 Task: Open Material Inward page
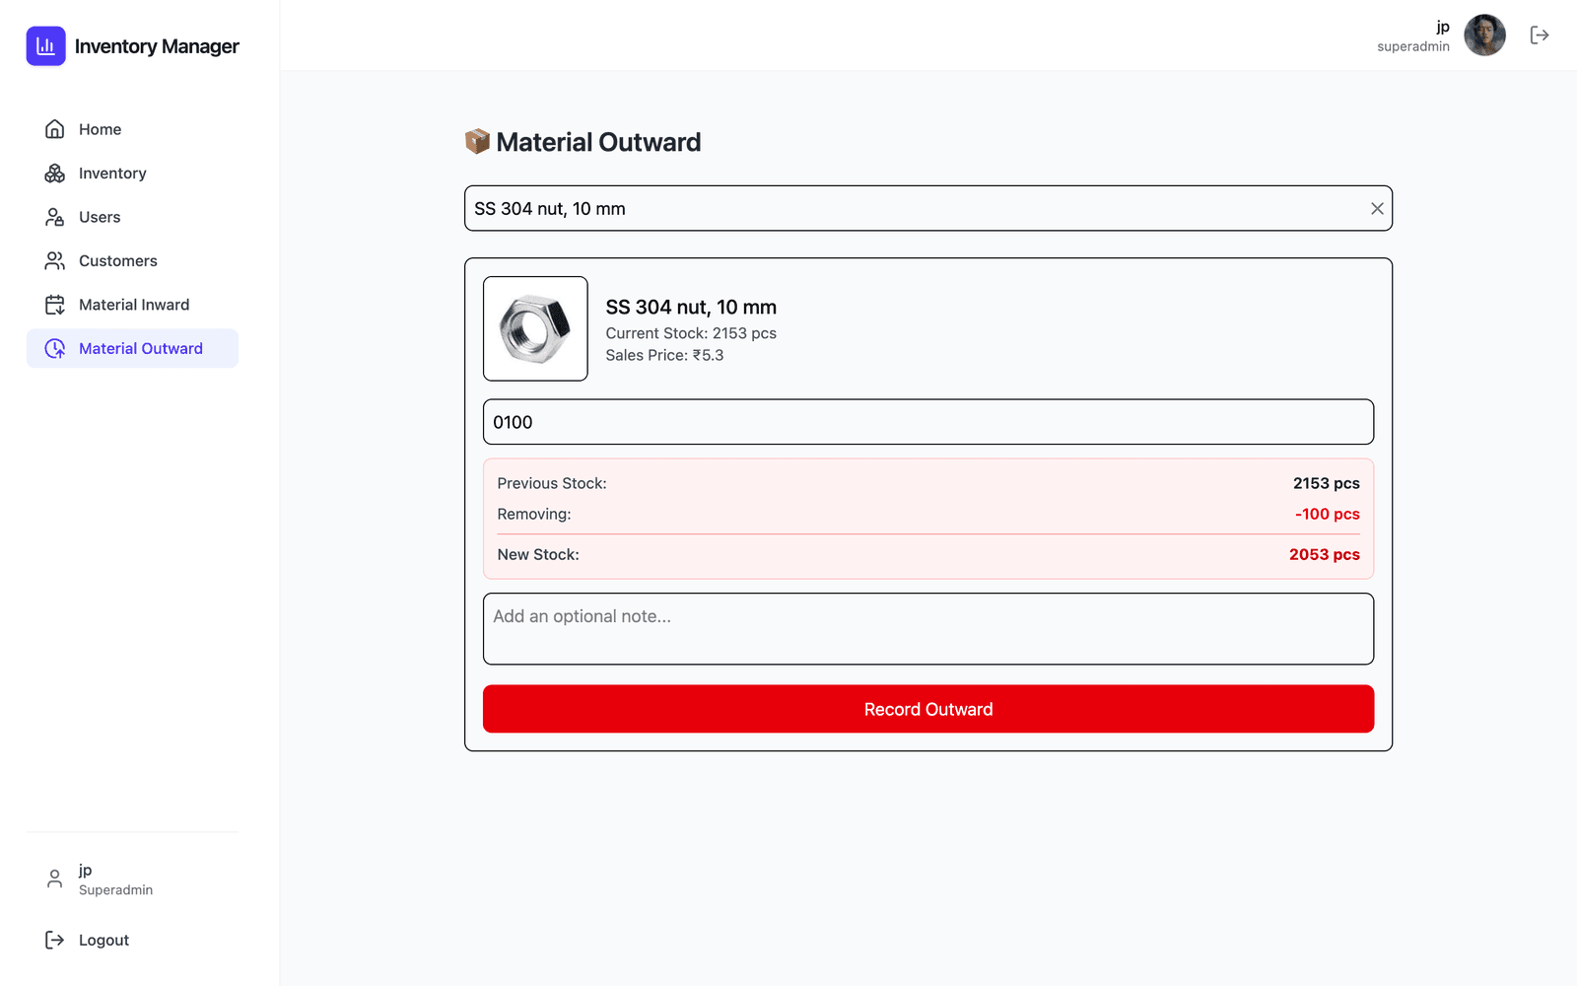point(132,305)
